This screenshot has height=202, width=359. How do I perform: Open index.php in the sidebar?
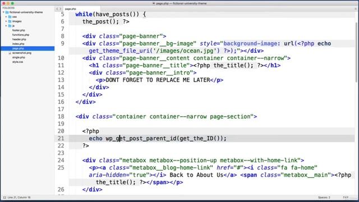click(x=19, y=44)
